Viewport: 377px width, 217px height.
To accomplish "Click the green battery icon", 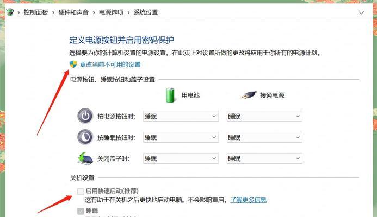I will (170, 95).
